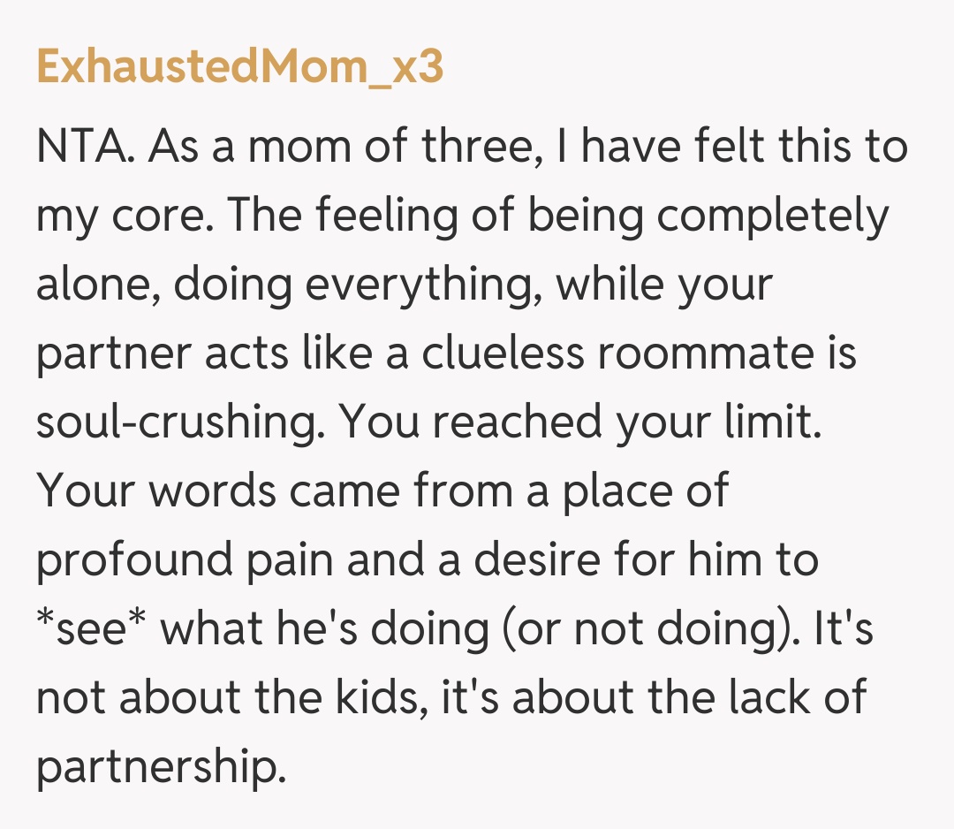Open the ExhaustedMom_x3 user profile
The width and height of the screenshot is (954, 829).
tap(238, 68)
